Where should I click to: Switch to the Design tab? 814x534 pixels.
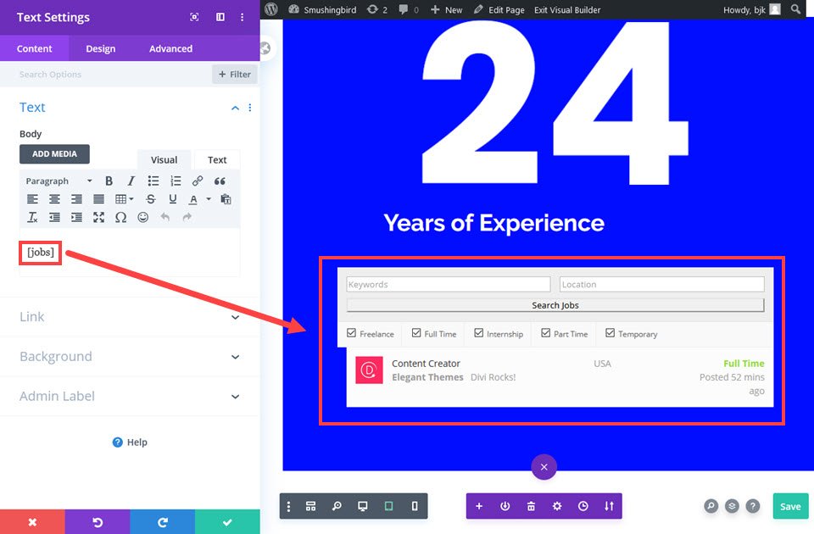coord(101,49)
